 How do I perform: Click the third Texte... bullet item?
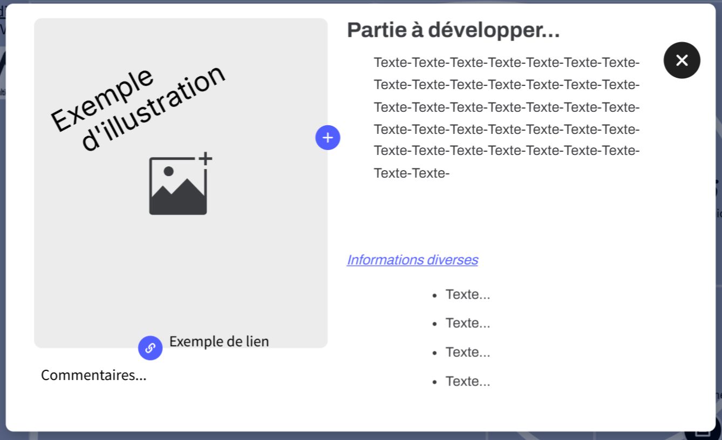pos(467,353)
